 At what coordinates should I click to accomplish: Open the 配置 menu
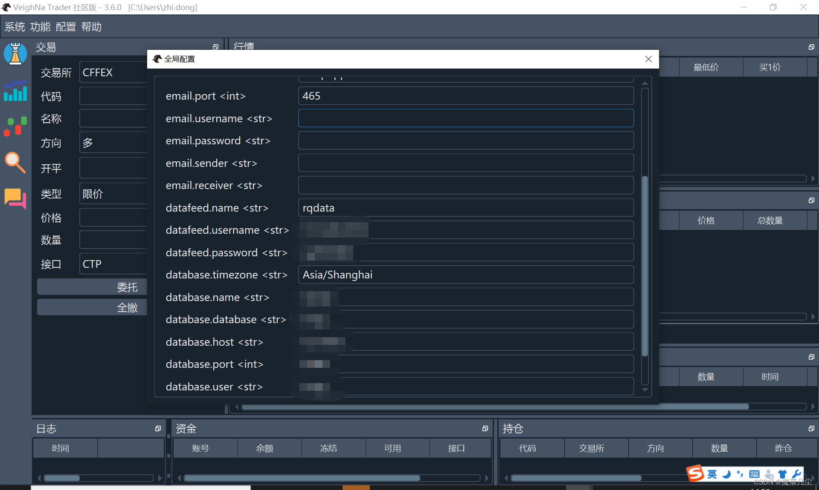[66, 27]
